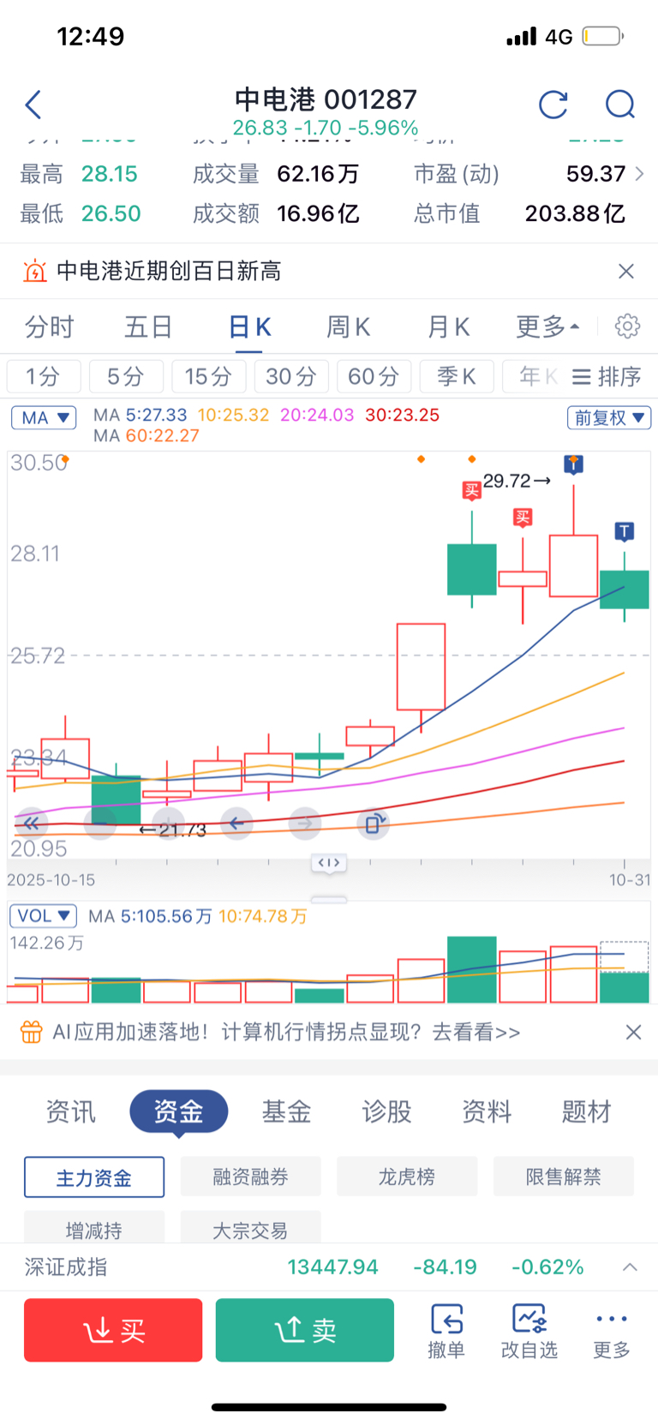Zoom out the chart with minus button

coord(100,823)
